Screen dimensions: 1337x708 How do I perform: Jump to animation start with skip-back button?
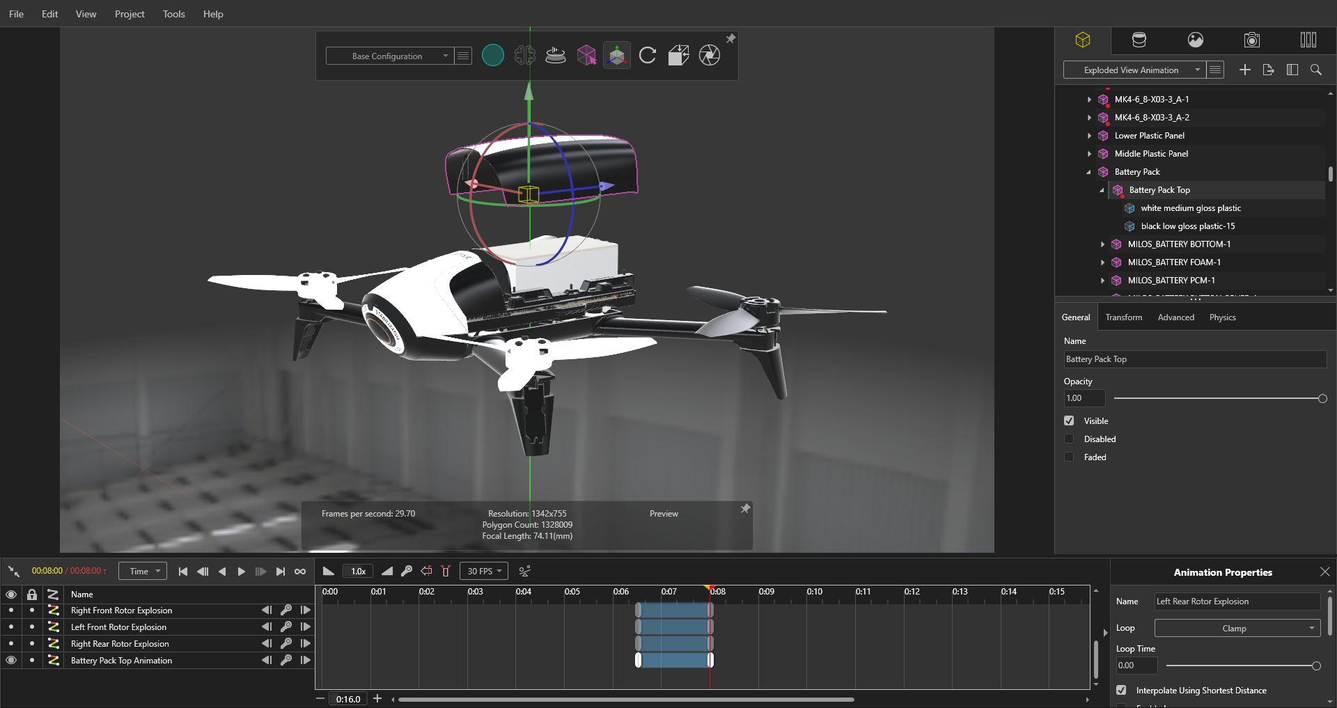pyautogui.click(x=182, y=571)
